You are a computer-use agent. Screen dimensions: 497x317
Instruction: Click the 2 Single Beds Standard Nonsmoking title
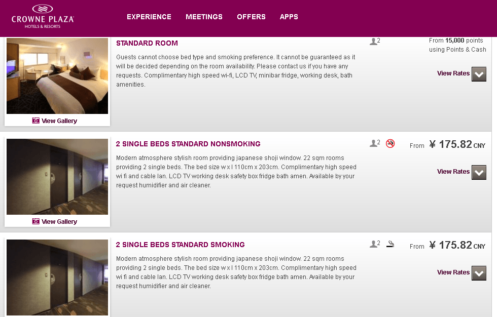point(188,144)
